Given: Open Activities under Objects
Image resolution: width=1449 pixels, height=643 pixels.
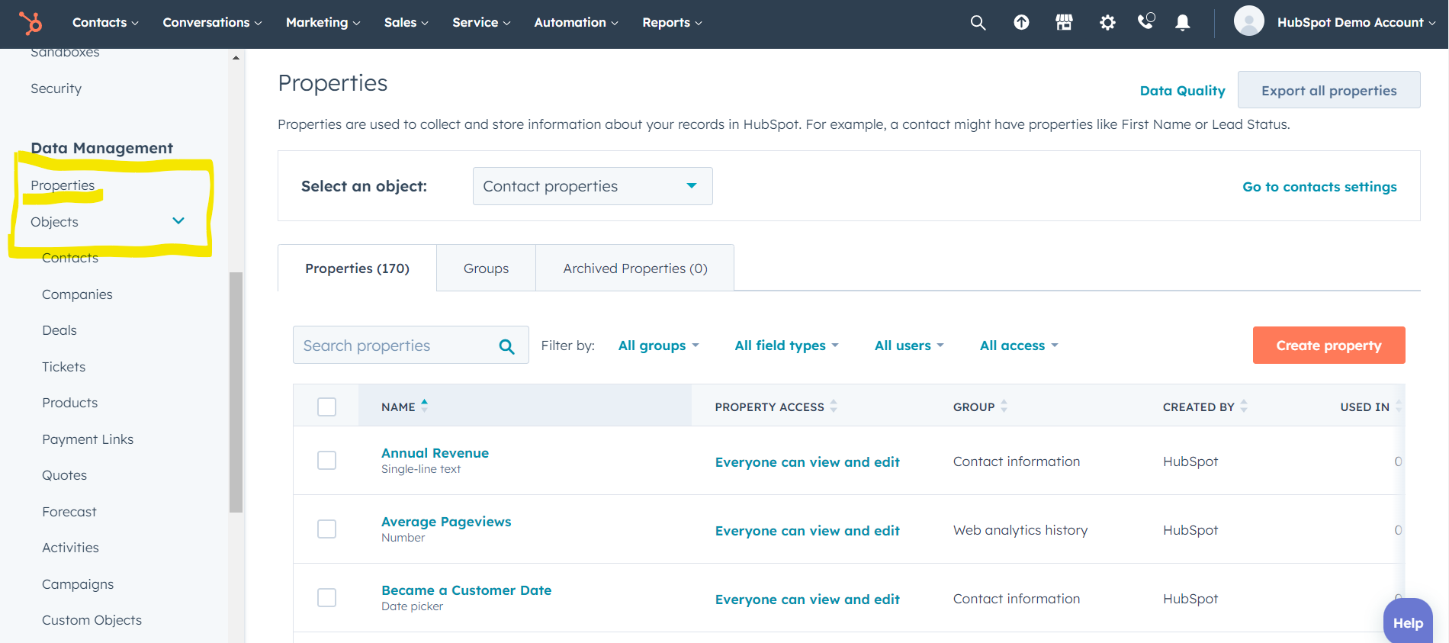Looking at the screenshot, I should tap(70, 548).
